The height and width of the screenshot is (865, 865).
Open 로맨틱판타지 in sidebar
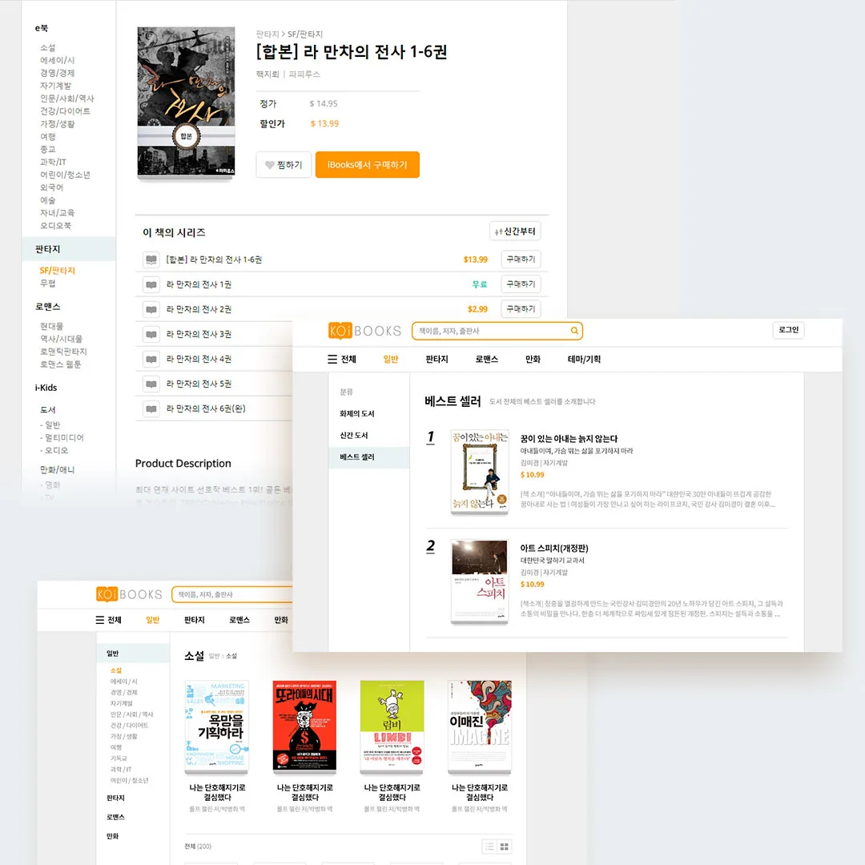(x=63, y=352)
